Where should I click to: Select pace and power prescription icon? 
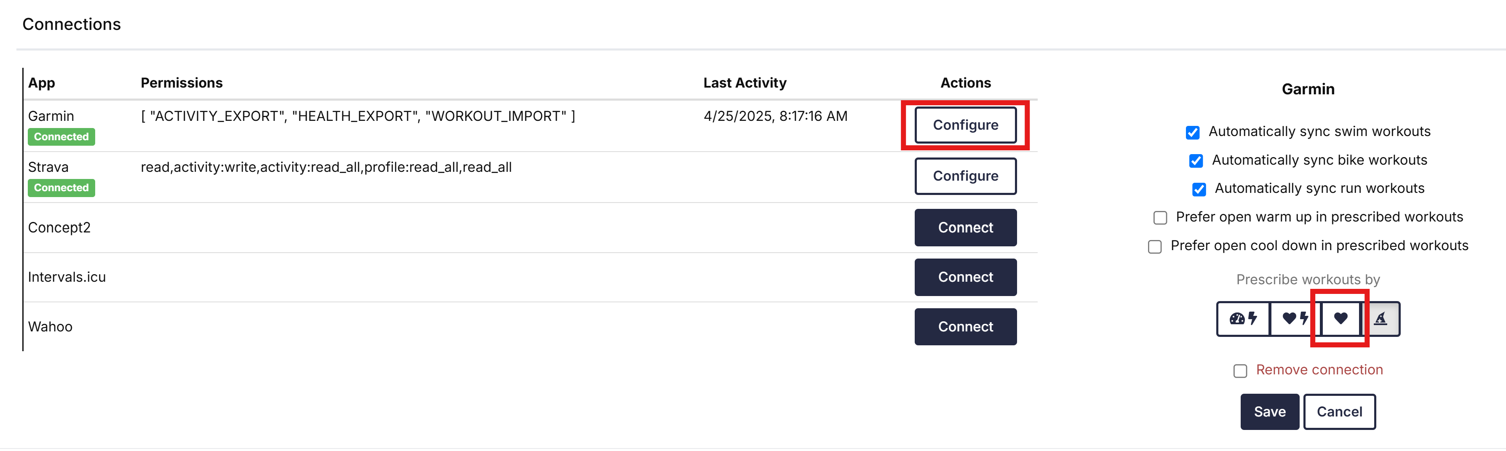1243,318
